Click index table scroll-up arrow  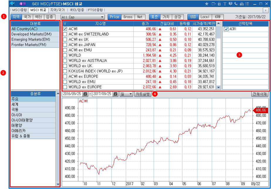click(219, 23)
